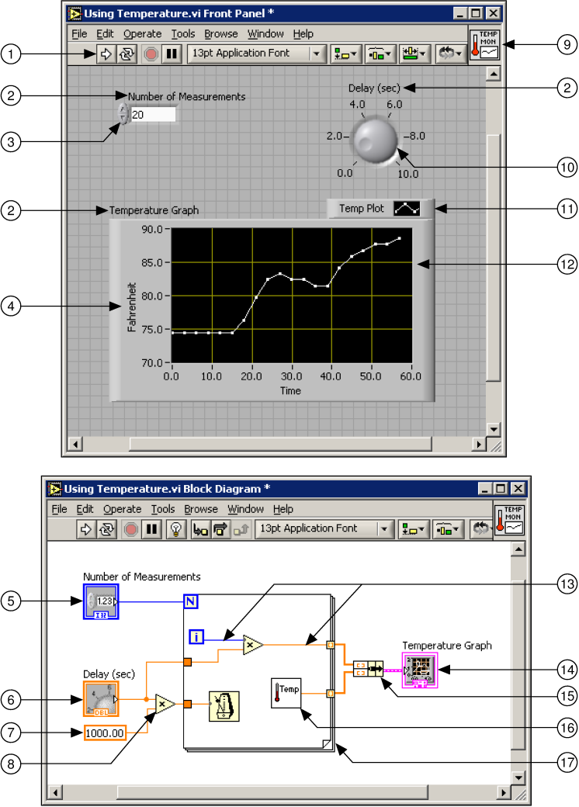Click the Step Into button in Block Diagram toolbar
This screenshot has height=807, width=579.
(199, 529)
